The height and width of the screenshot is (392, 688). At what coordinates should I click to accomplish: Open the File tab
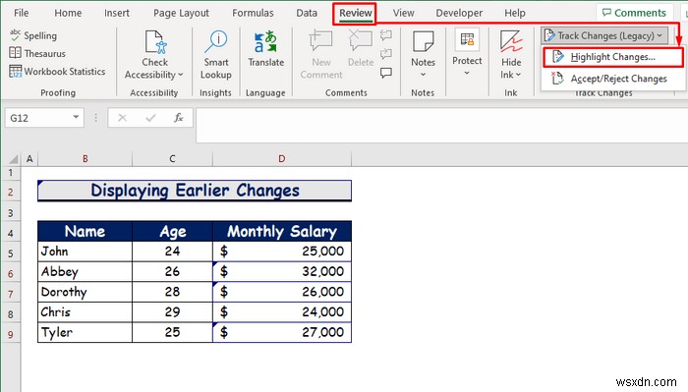(x=21, y=13)
